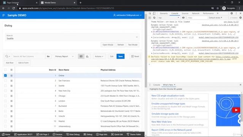
Task: Open the Default levels dropdown
Action: [215, 18]
